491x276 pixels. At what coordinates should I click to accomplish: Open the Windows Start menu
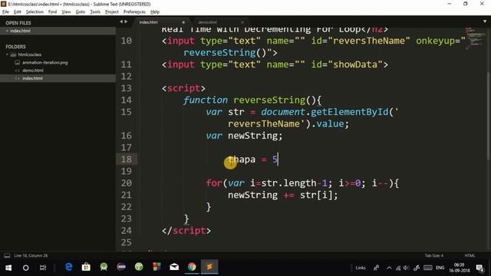pyautogui.click(x=8, y=268)
